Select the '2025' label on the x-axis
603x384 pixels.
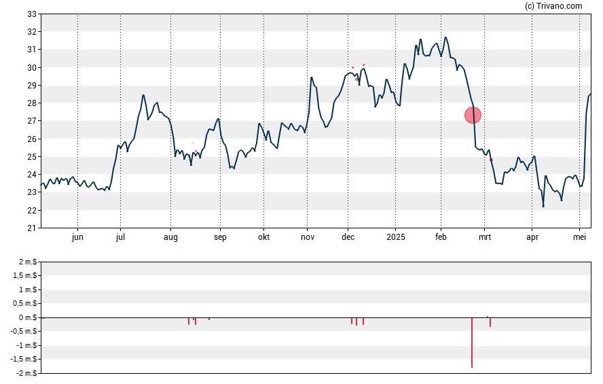pyautogui.click(x=396, y=237)
